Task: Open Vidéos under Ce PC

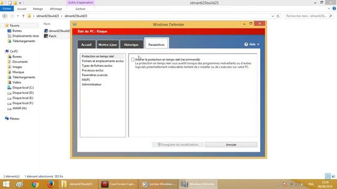Action: coord(17,82)
